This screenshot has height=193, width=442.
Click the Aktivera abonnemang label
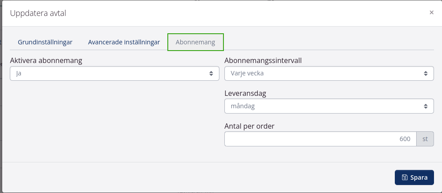[46, 61]
